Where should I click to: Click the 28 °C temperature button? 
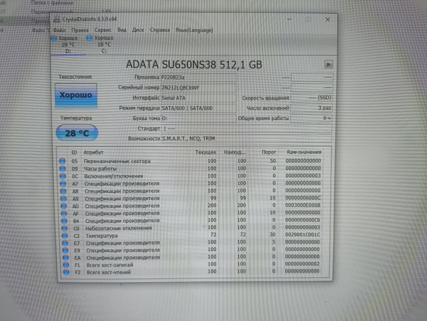(77, 133)
